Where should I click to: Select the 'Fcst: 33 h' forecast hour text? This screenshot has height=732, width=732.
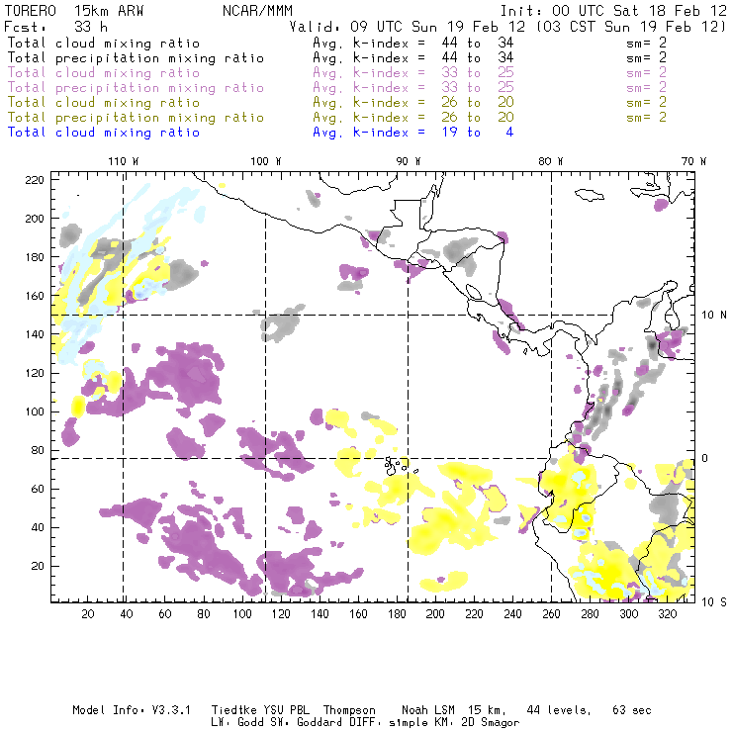pyautogui.click(x=55, y=27)
